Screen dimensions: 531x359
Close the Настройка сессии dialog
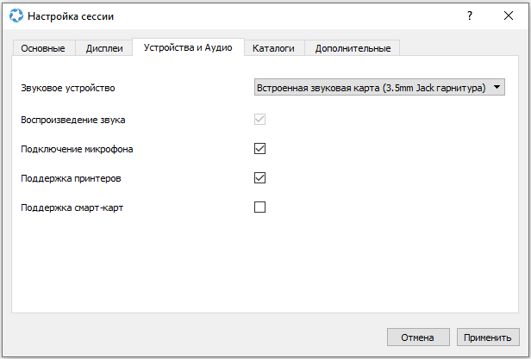click(509, 15)
